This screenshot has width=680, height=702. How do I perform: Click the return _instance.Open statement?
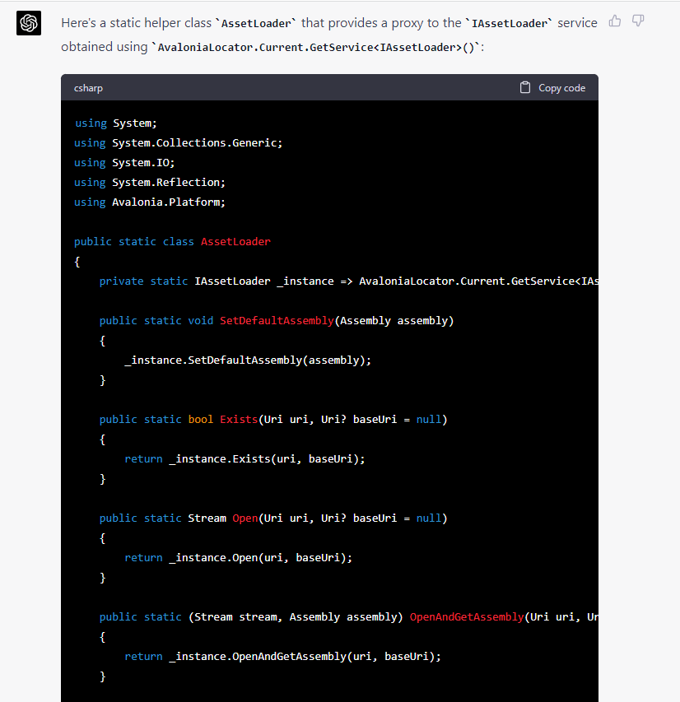pos(238,557)
